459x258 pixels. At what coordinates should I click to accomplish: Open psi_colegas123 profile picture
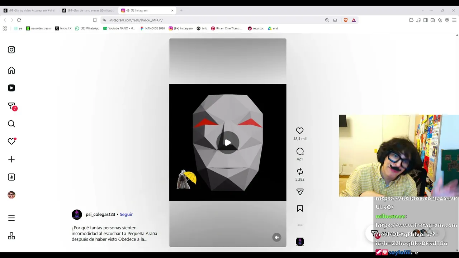click(77, 215)
